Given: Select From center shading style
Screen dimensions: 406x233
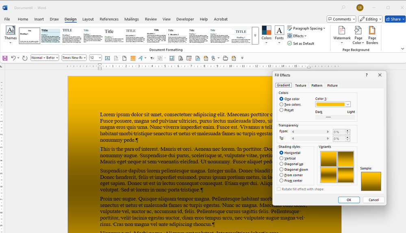Looking at the screenshot, I should 282,181.
